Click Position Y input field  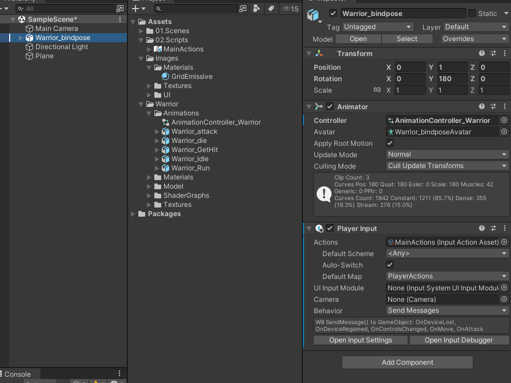pos(452,67)
